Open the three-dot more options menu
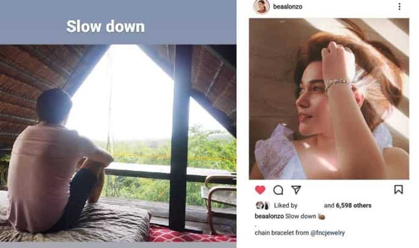The height and width of the screenshot is (248, 419). point(400,7)
